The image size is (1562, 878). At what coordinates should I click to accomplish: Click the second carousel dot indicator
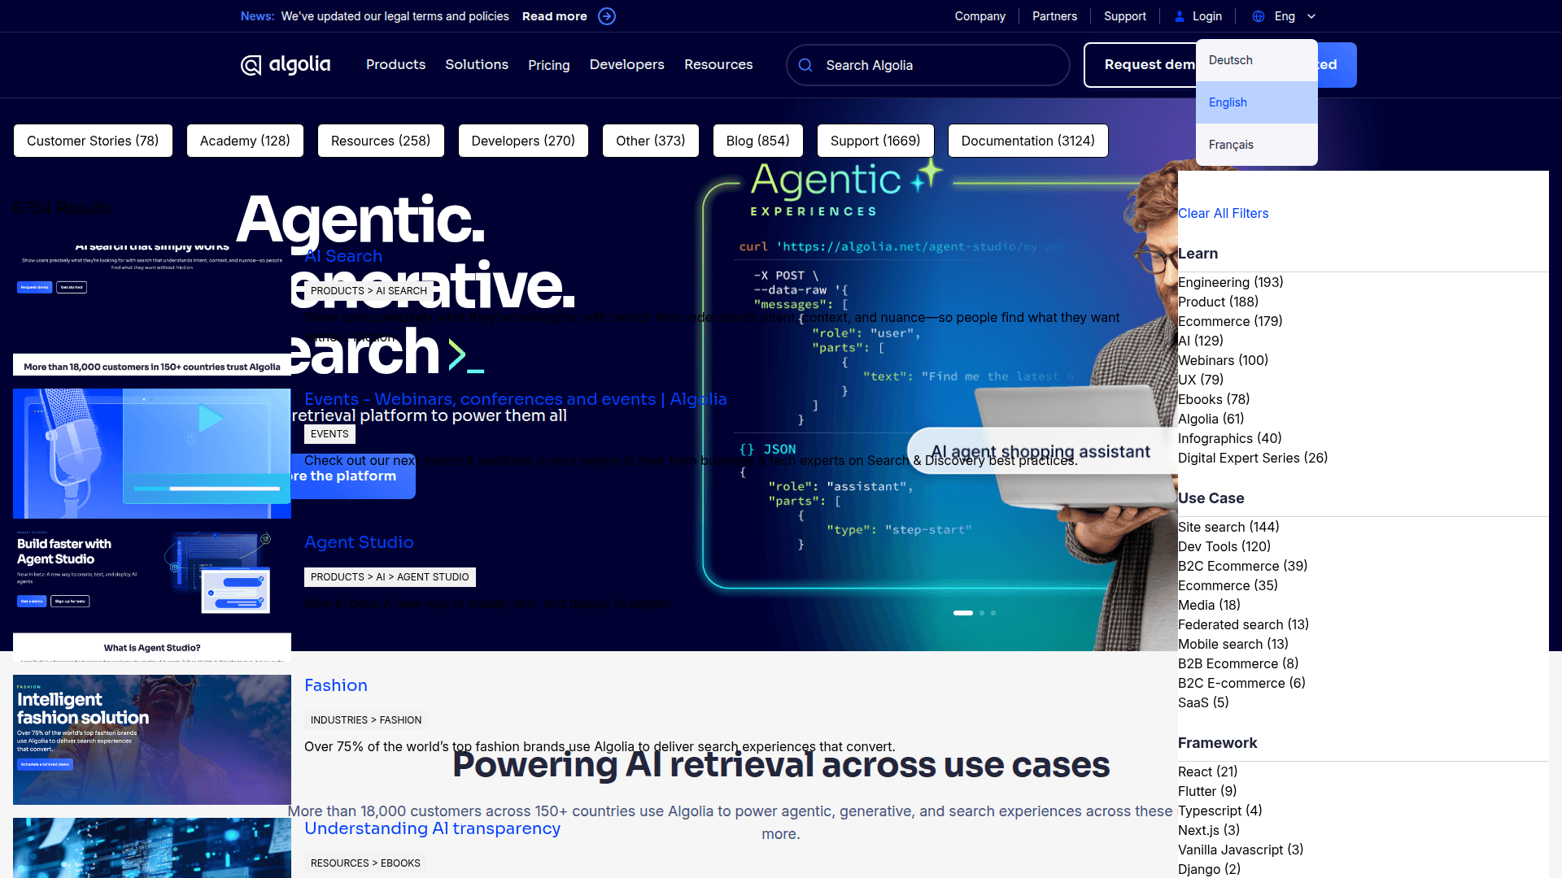[981, 613]
